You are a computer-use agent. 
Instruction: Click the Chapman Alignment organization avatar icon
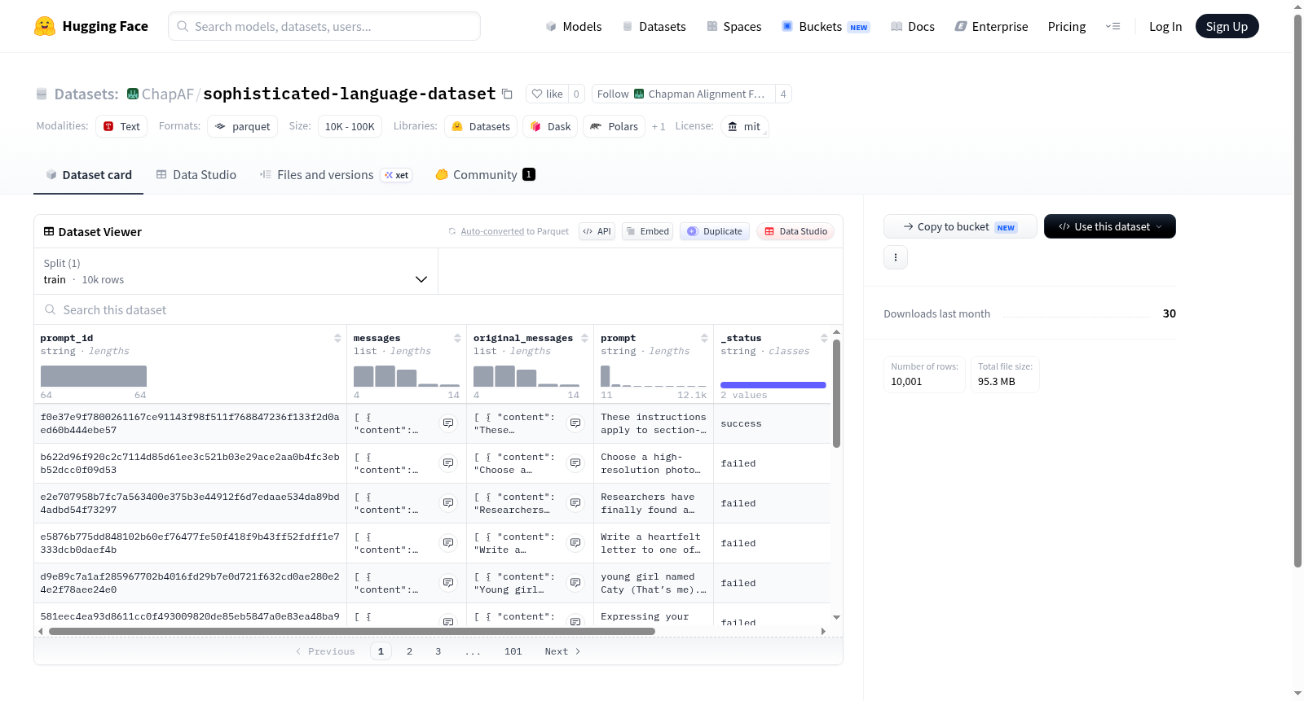[639, 94]
